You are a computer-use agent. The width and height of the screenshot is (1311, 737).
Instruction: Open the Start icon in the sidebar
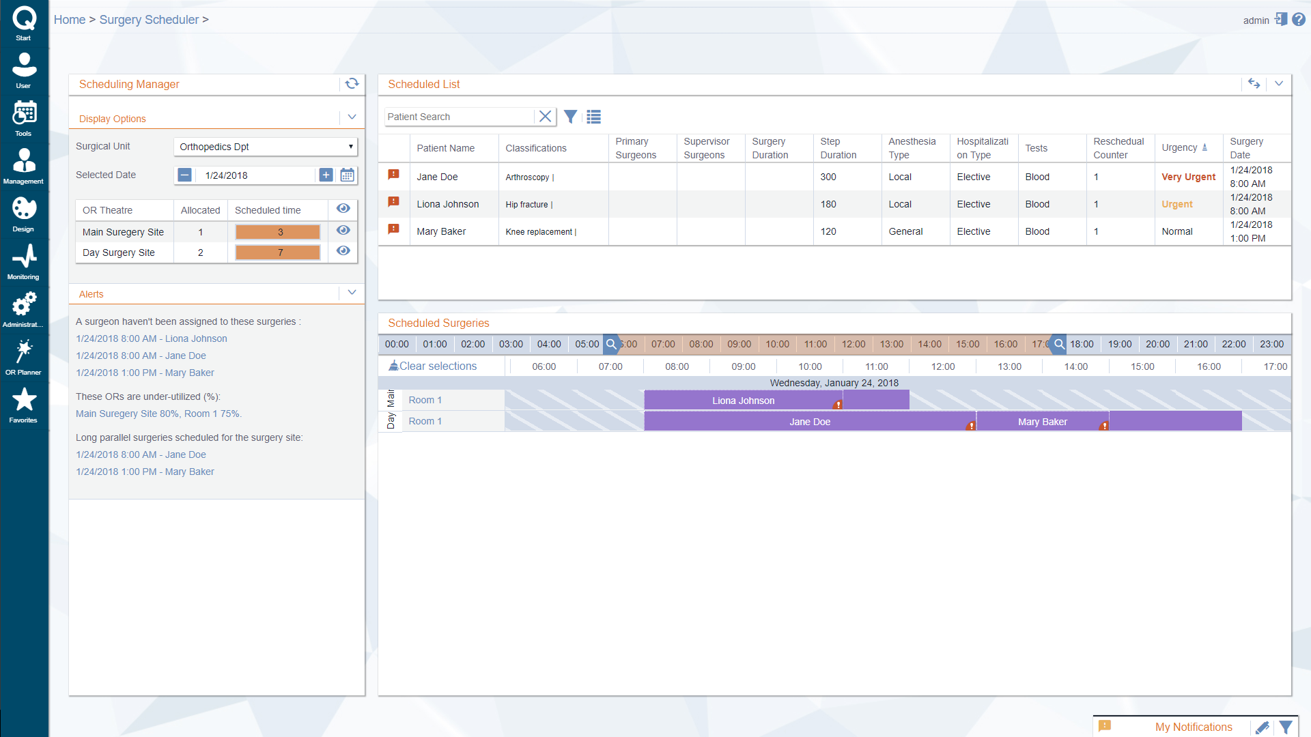[24, 23]
